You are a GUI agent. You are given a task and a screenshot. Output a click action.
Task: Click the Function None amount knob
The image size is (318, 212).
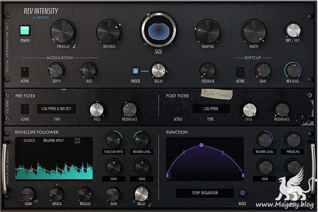tap(265, 167)
